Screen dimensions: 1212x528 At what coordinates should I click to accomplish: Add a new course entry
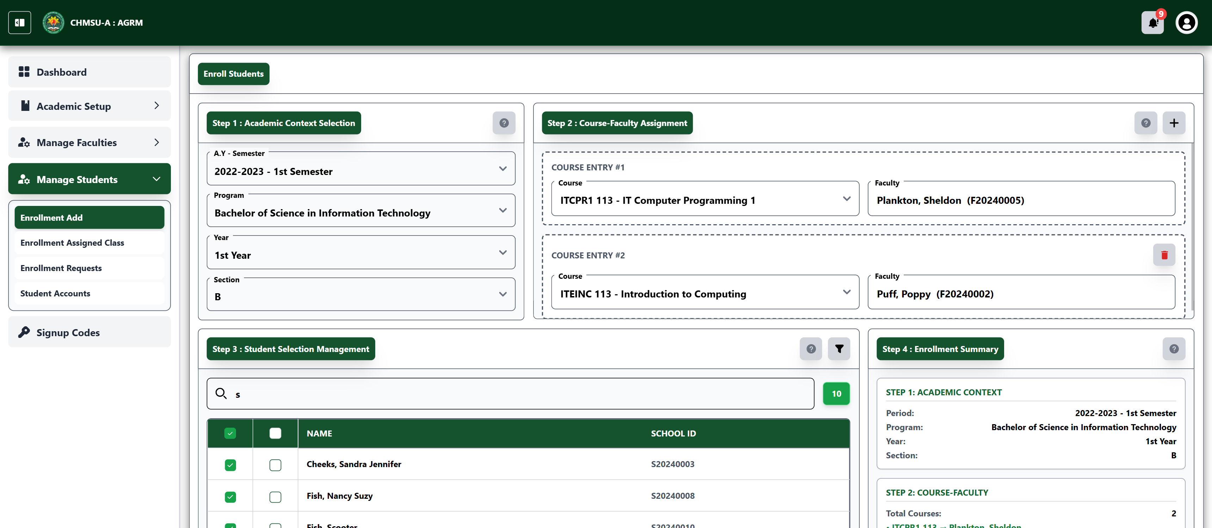(x=1174, y=123)
